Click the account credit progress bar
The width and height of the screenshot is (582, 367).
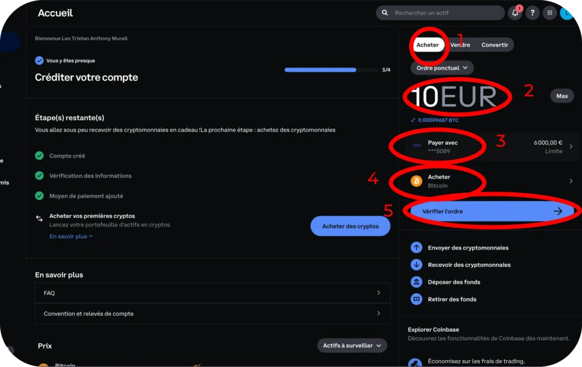coord(331,70)
